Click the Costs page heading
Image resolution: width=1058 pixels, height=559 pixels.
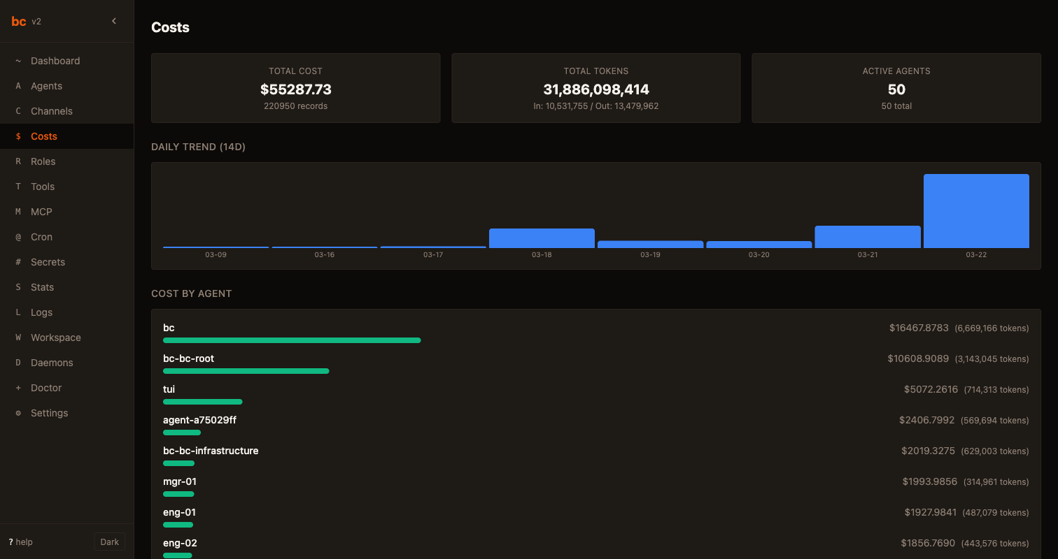170,27
